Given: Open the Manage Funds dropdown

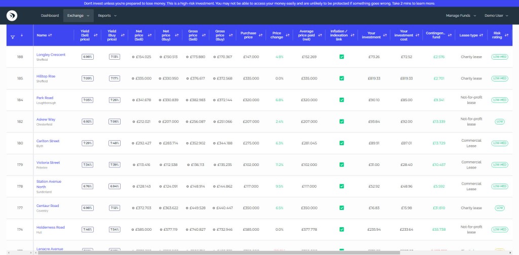Looking at the screenshot, I should point(461,16).
